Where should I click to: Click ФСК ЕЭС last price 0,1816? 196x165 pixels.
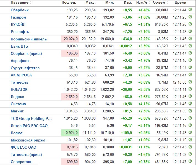click(72, 147)
